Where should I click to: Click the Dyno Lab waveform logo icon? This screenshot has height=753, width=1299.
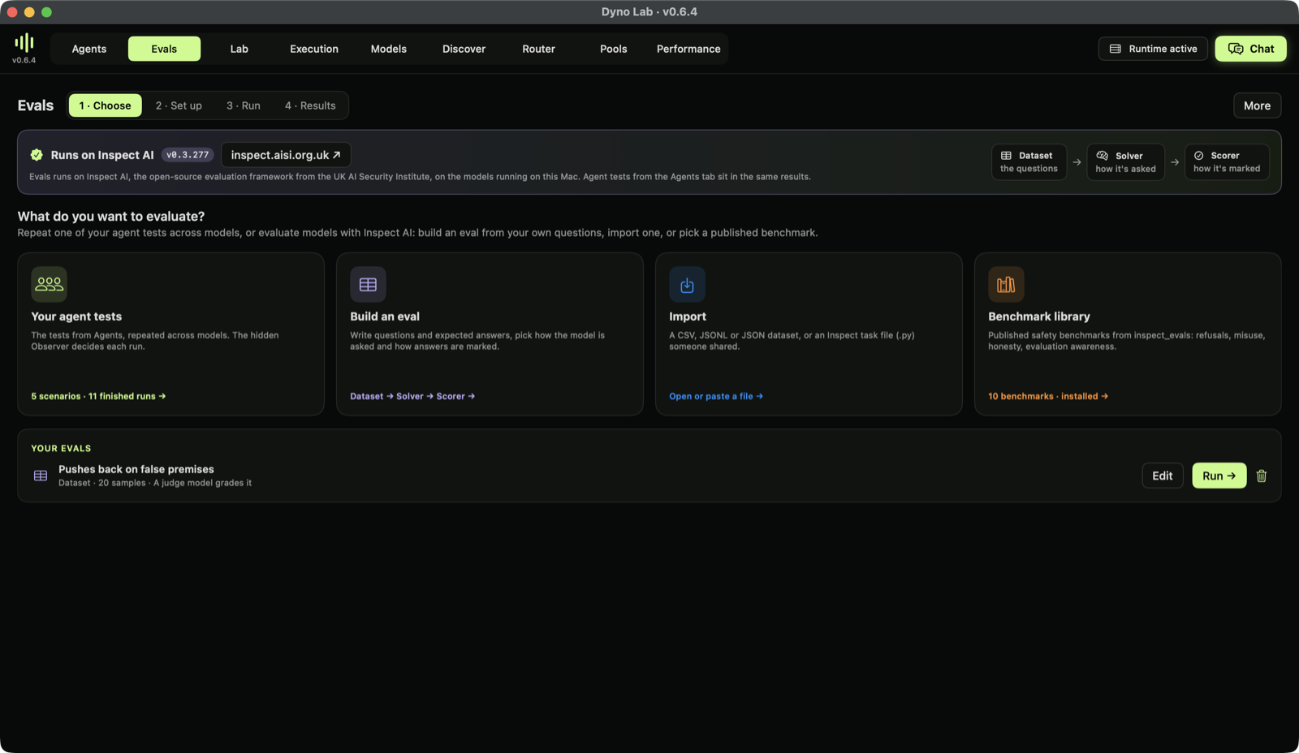[x=24, y=42]
